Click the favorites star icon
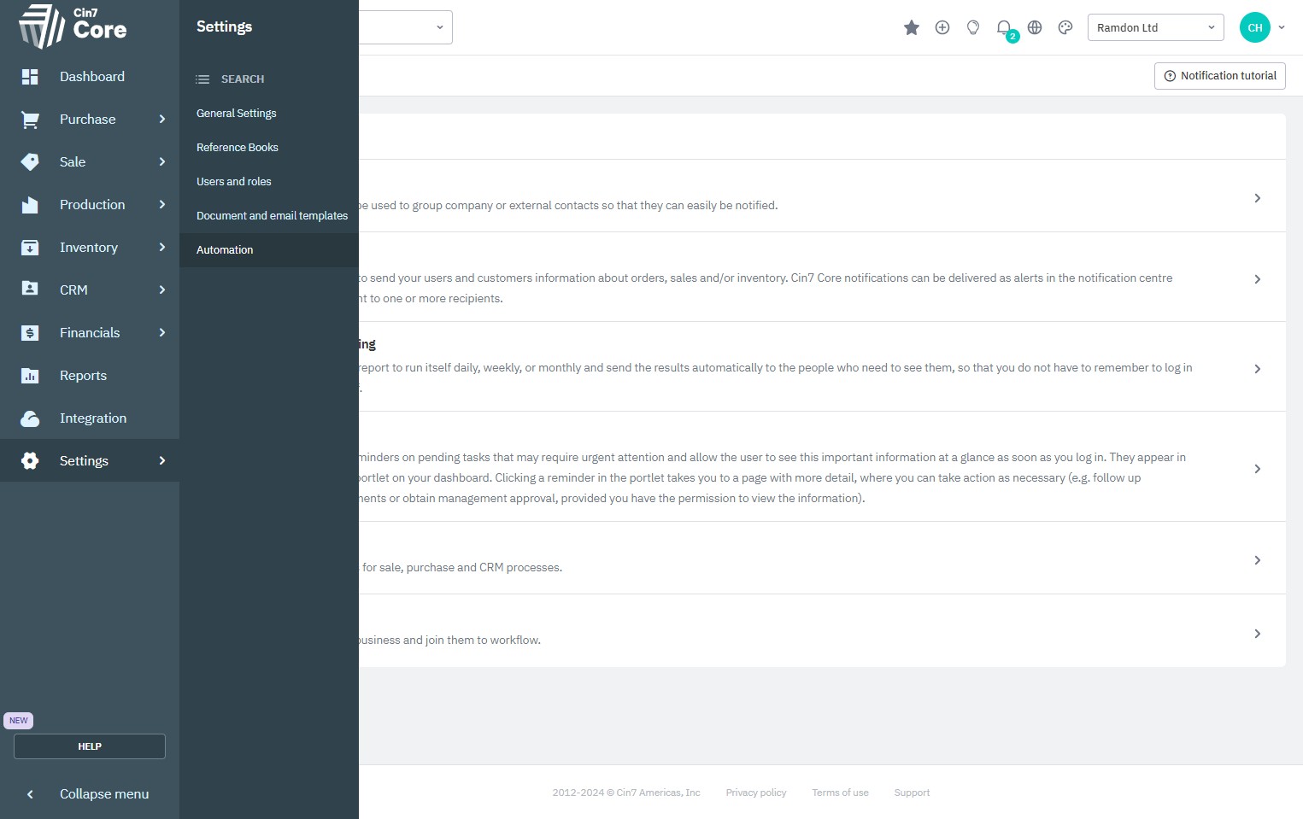The height and width of the screenshot is (819, 1303). (912, 27)
